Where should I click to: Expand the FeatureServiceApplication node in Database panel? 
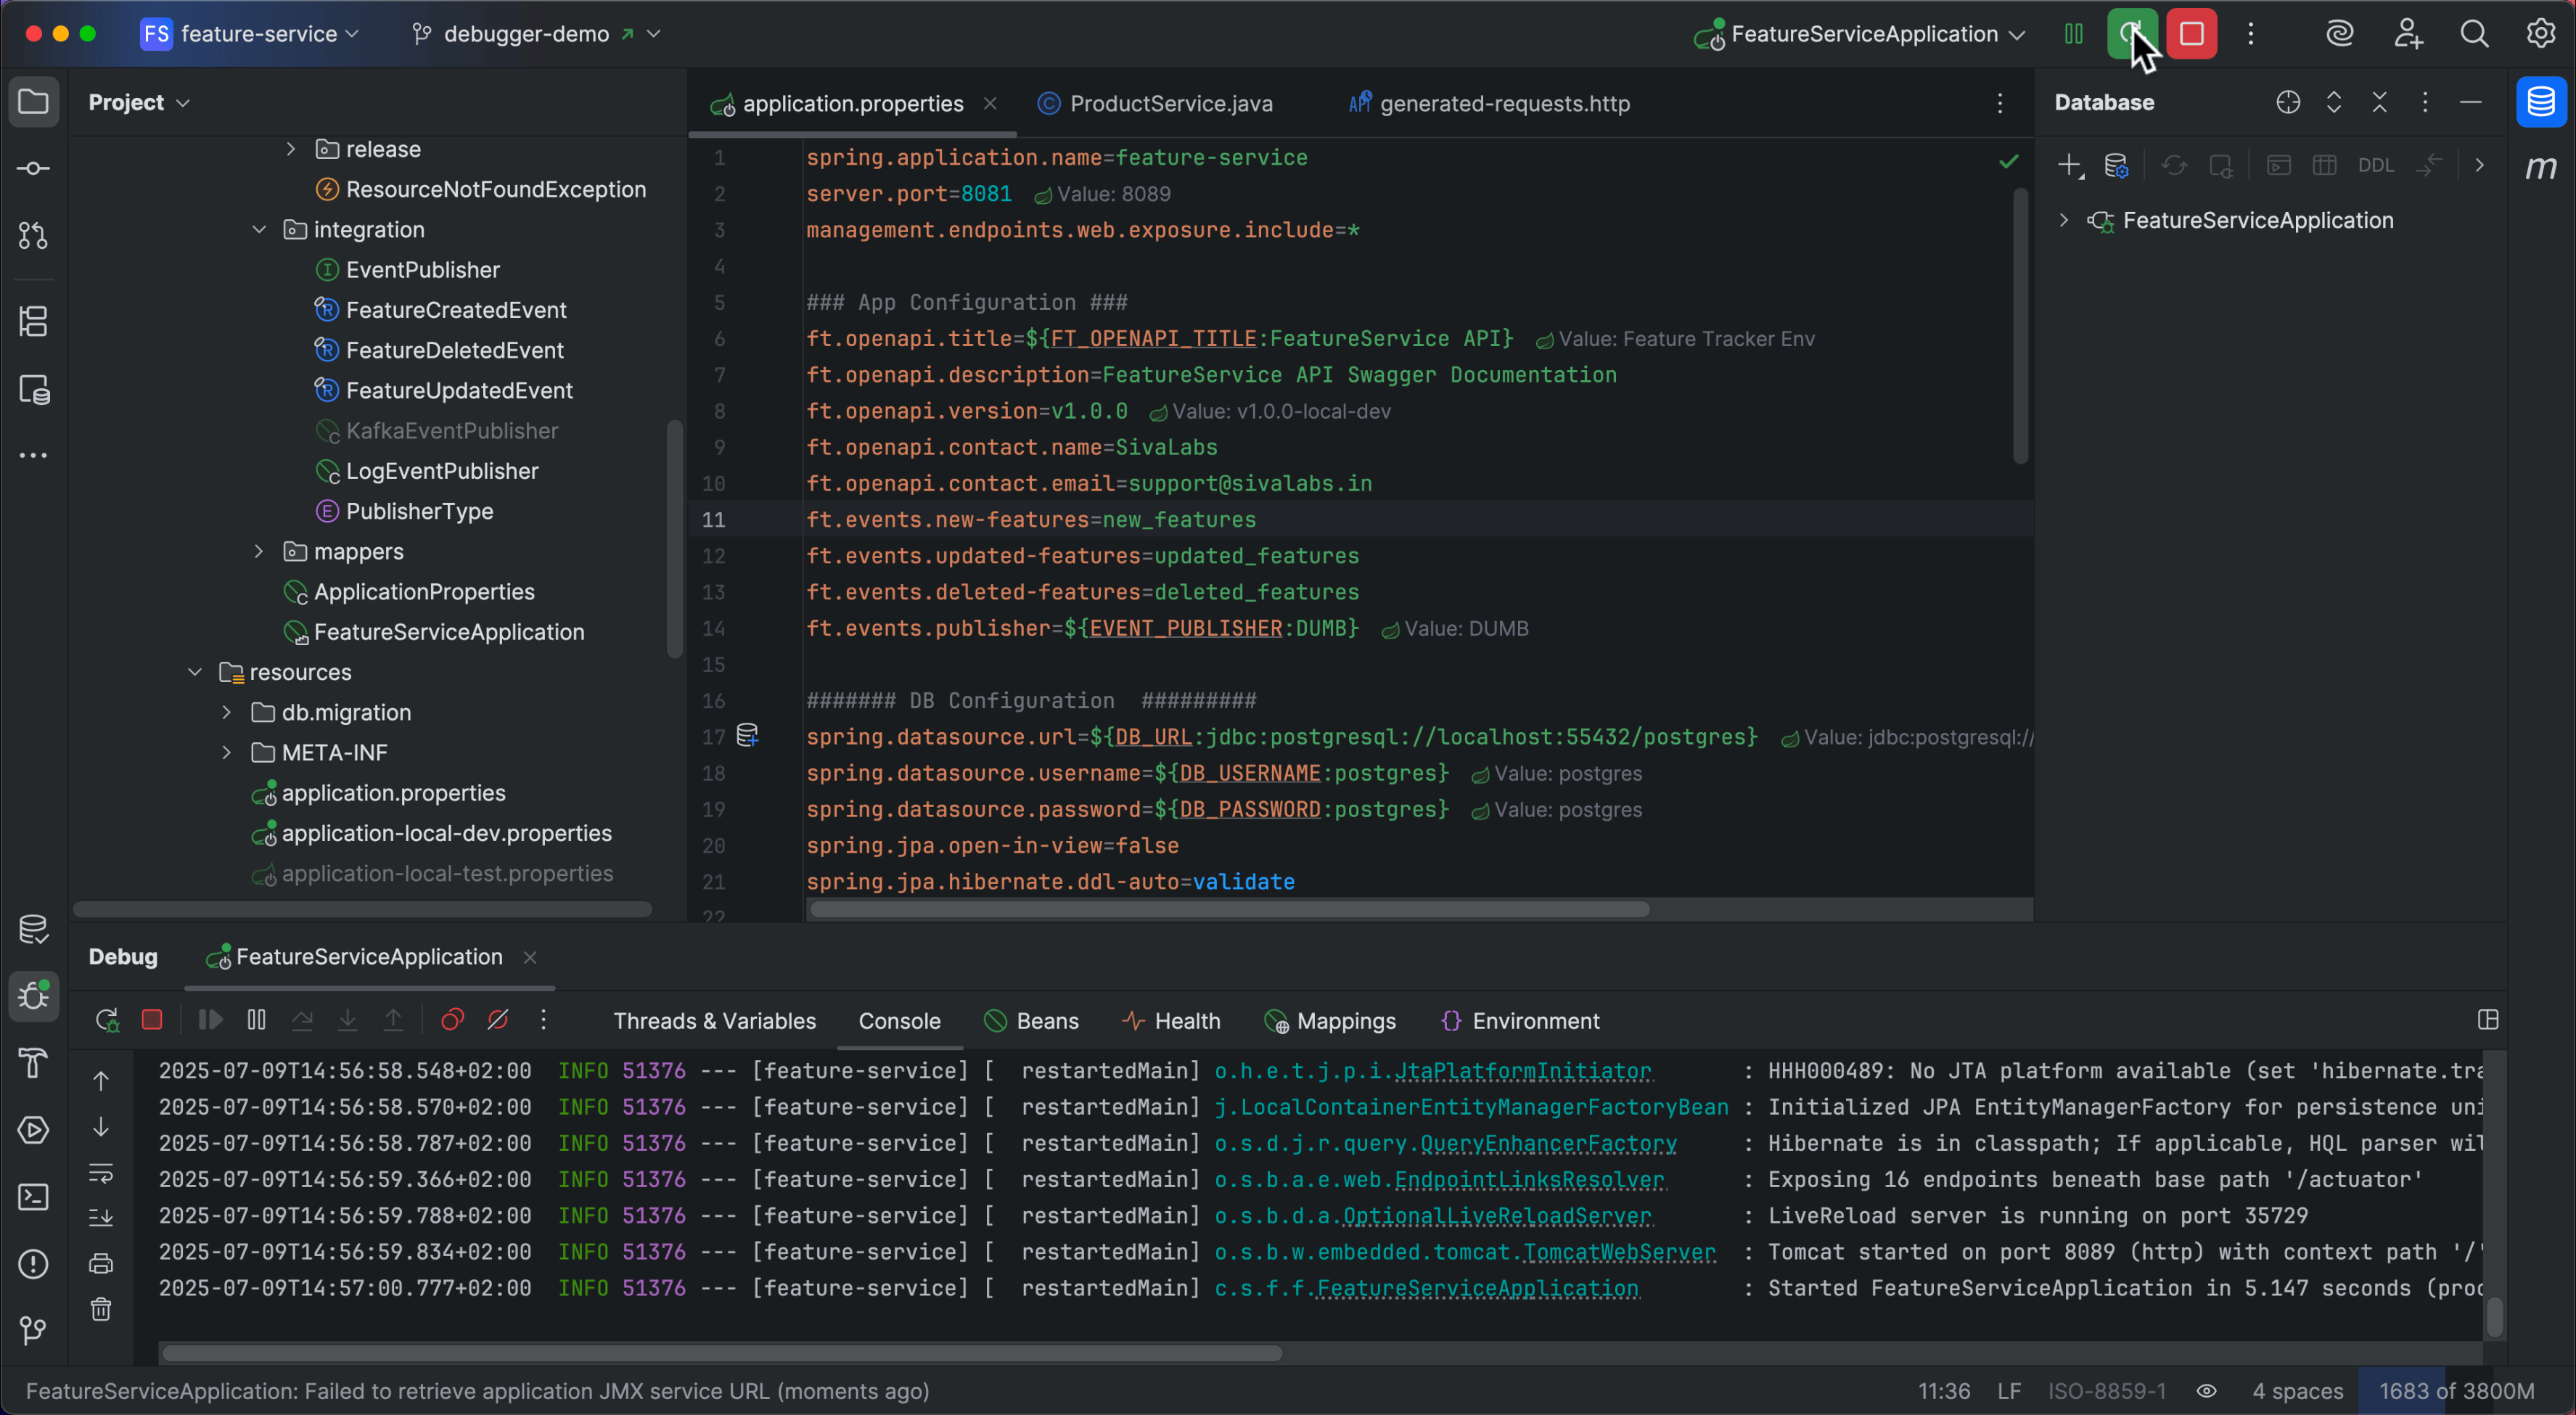(x=2063, y=220)
